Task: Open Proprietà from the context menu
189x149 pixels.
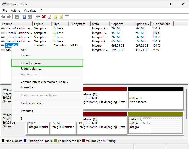Action: 27,111
